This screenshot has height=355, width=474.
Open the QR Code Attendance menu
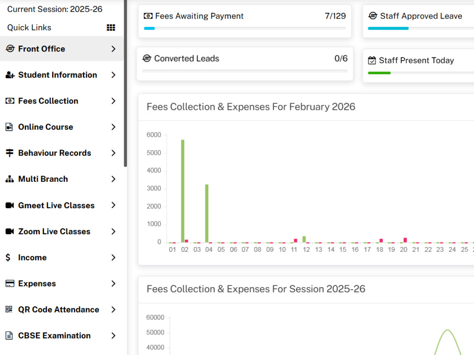[x=61, y=310]
